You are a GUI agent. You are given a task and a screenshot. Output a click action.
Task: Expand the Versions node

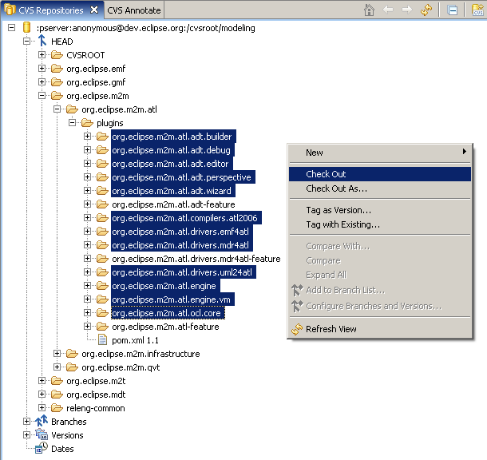click(x=26, y=434)
